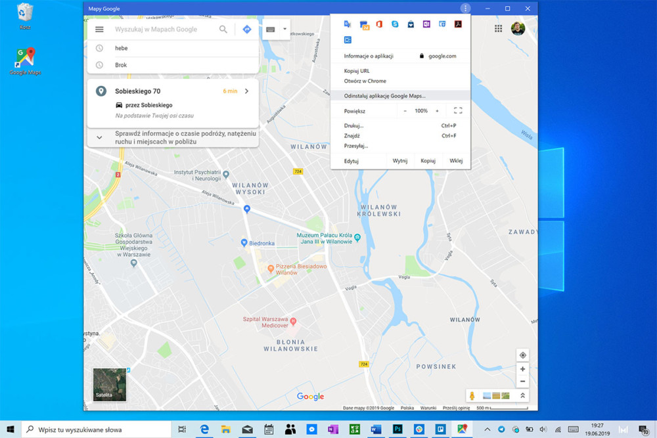Click the OneNote Clipper extension icon
Screen dimensions: 657x438
tap(426, 24)
